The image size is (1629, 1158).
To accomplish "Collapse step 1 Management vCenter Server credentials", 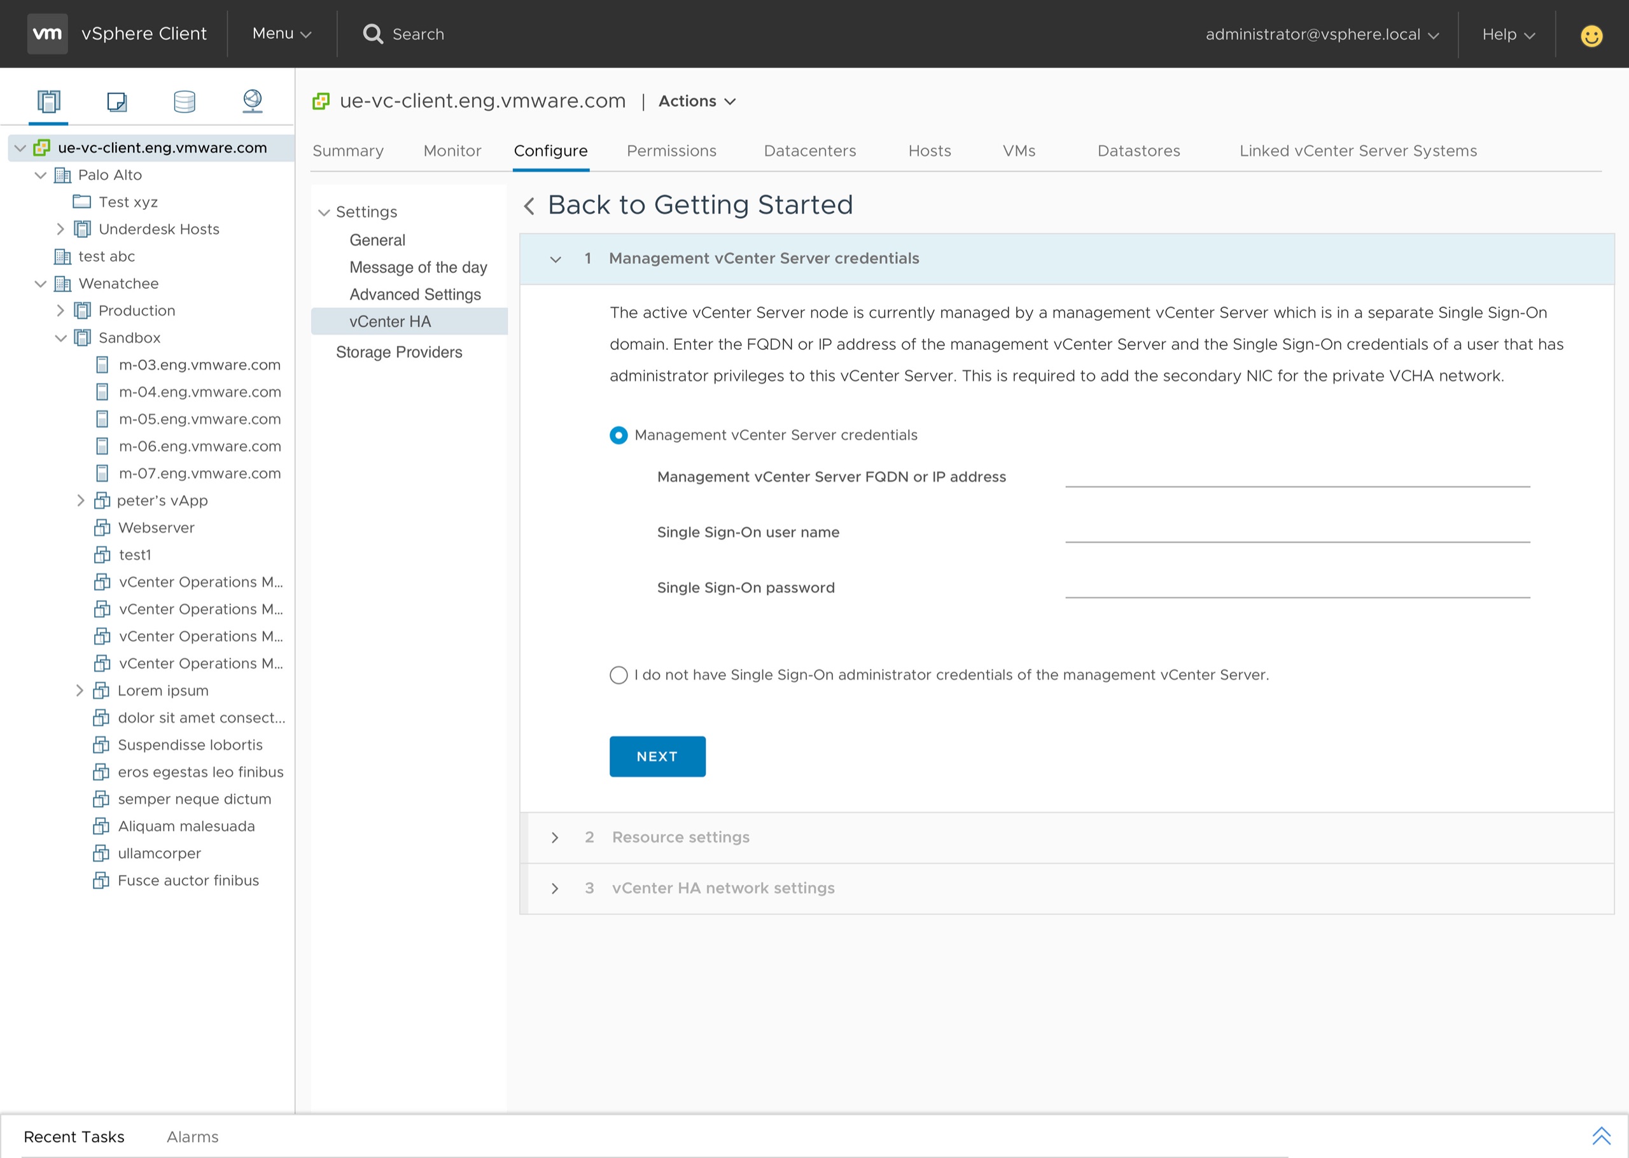I will [556, 260].
